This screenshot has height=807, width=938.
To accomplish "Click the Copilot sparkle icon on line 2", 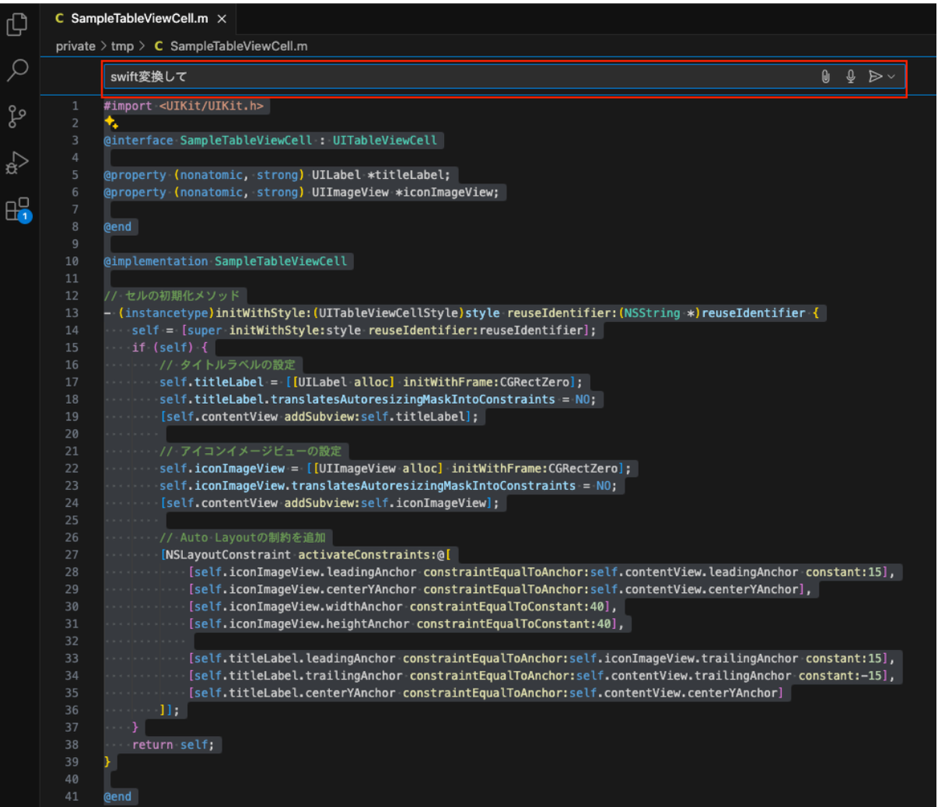I will (111, 123).
